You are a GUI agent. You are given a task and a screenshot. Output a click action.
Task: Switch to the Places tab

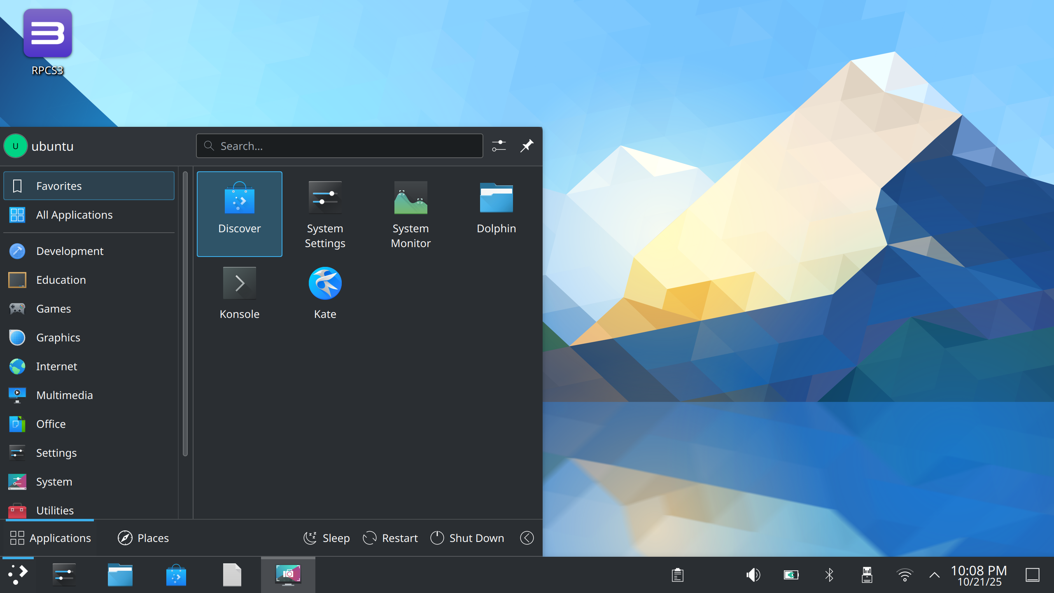tap(142, 538)
